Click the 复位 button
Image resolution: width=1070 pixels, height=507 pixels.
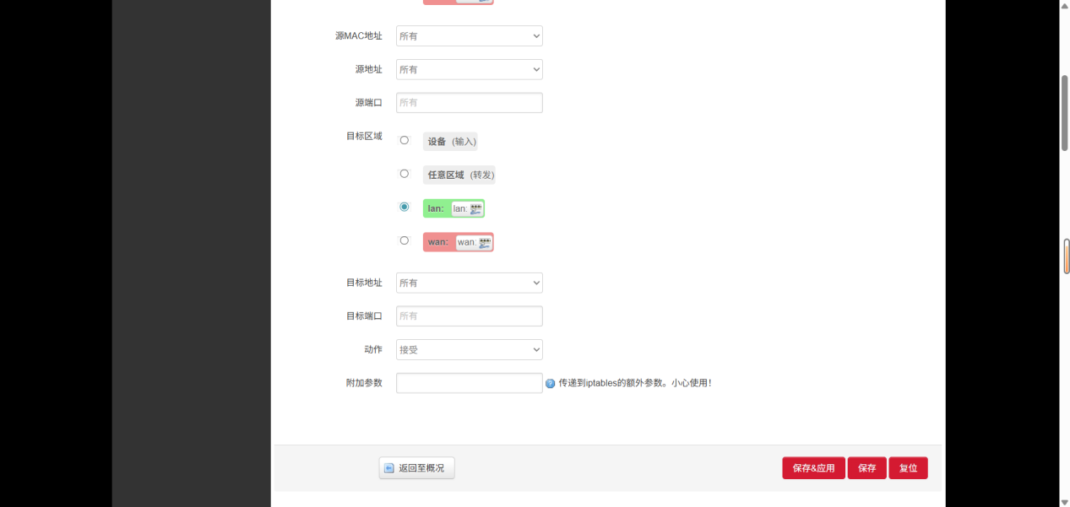[908, 467]
